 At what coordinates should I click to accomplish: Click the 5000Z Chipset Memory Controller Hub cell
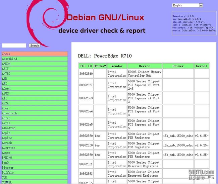(x=145, y=74)
